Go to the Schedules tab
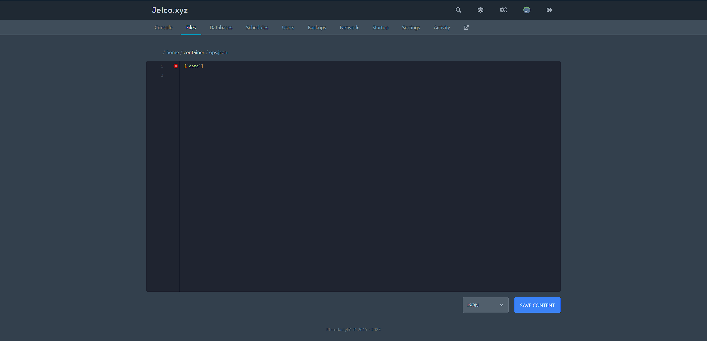Image resolution: width=707 pixels, height=341 pixels. [257, 27]
